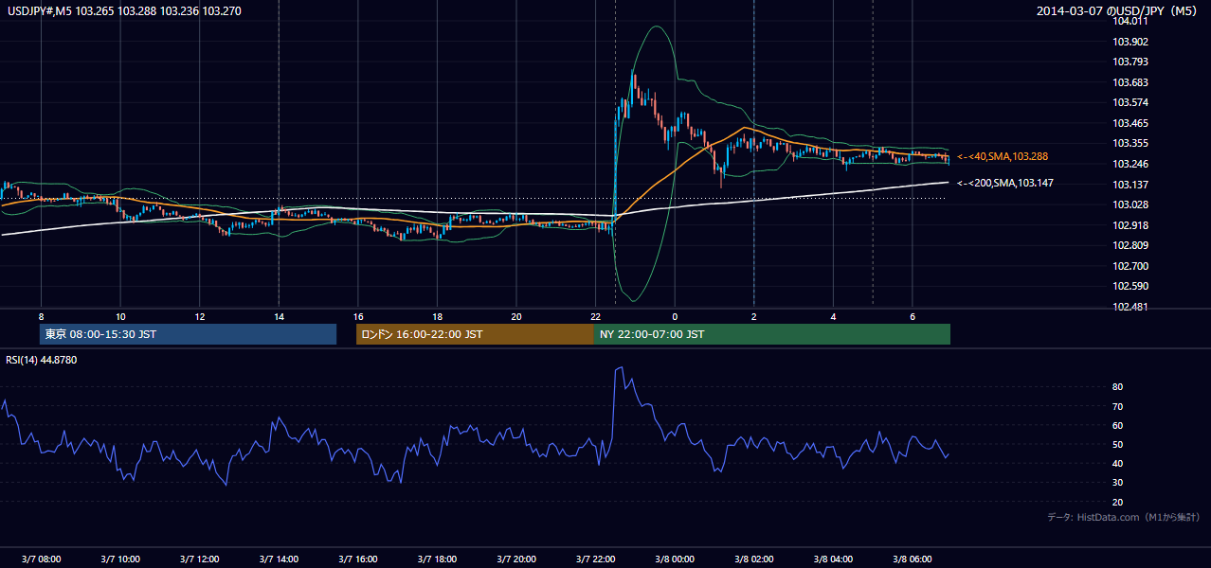Image resolution: width=1211 pixels, height=568 pixels.
Task: Click the 3/7 22:00 time axis label
Action: [595, 559]
